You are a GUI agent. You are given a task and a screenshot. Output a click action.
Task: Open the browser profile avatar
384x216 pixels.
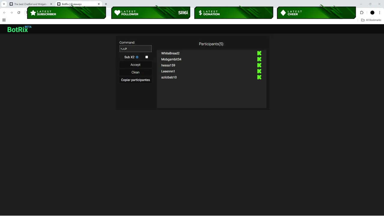pos(372,13)
